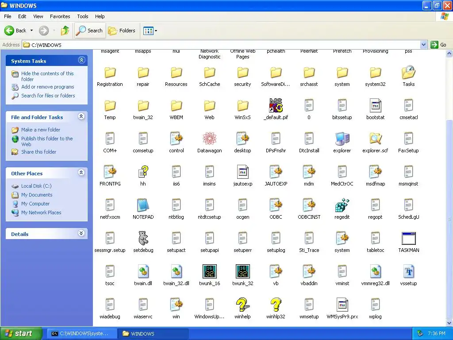Switch to C:\WINDOWS\syste... taskbar window
453x340 pixels.
pos(82,334)
